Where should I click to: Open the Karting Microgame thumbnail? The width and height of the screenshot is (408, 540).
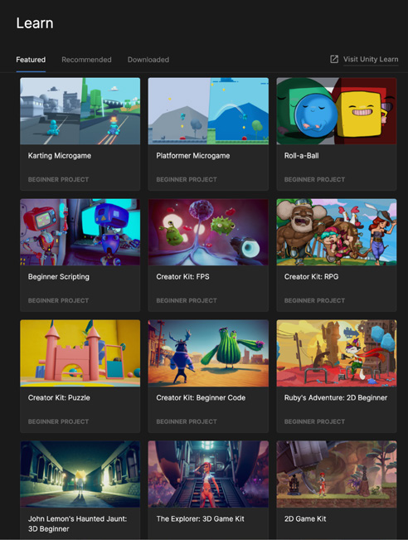click(80, 111)
